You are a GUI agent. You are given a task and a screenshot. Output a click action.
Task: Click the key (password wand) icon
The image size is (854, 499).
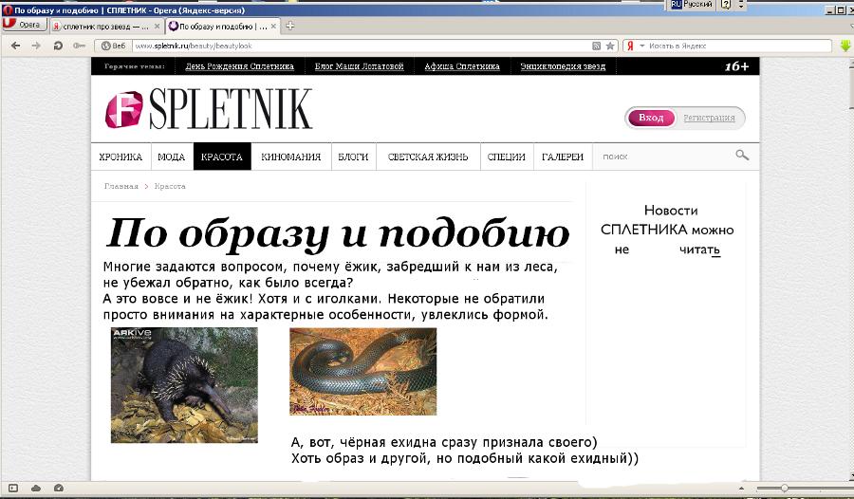click(x=78, y=46)
